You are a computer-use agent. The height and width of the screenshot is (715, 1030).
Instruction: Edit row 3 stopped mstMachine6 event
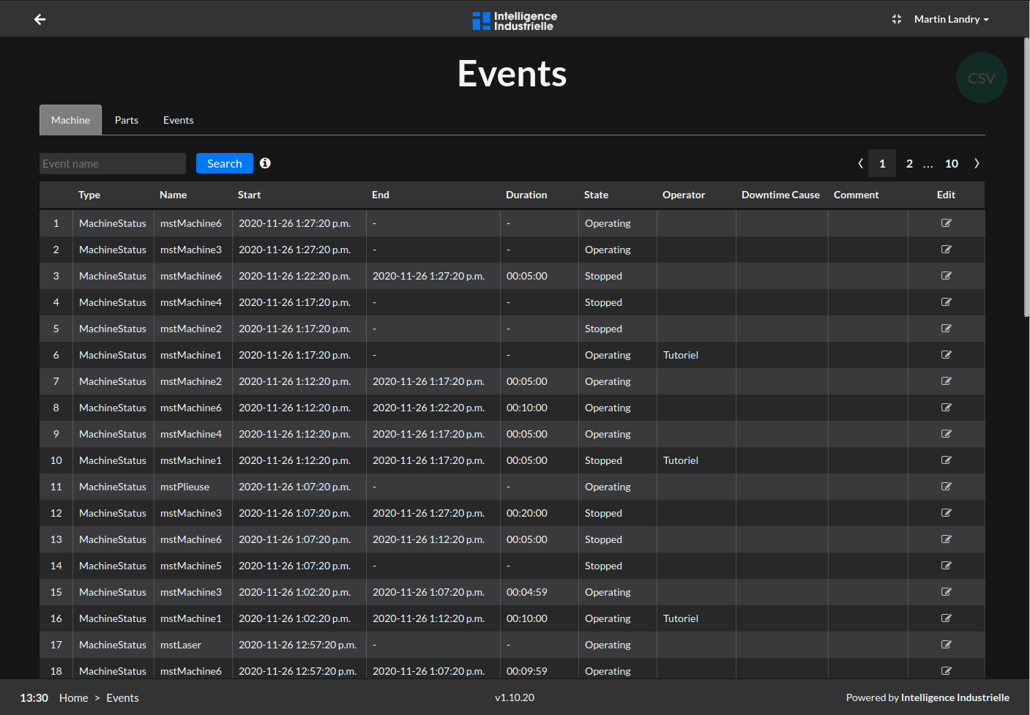pos(946,276)
